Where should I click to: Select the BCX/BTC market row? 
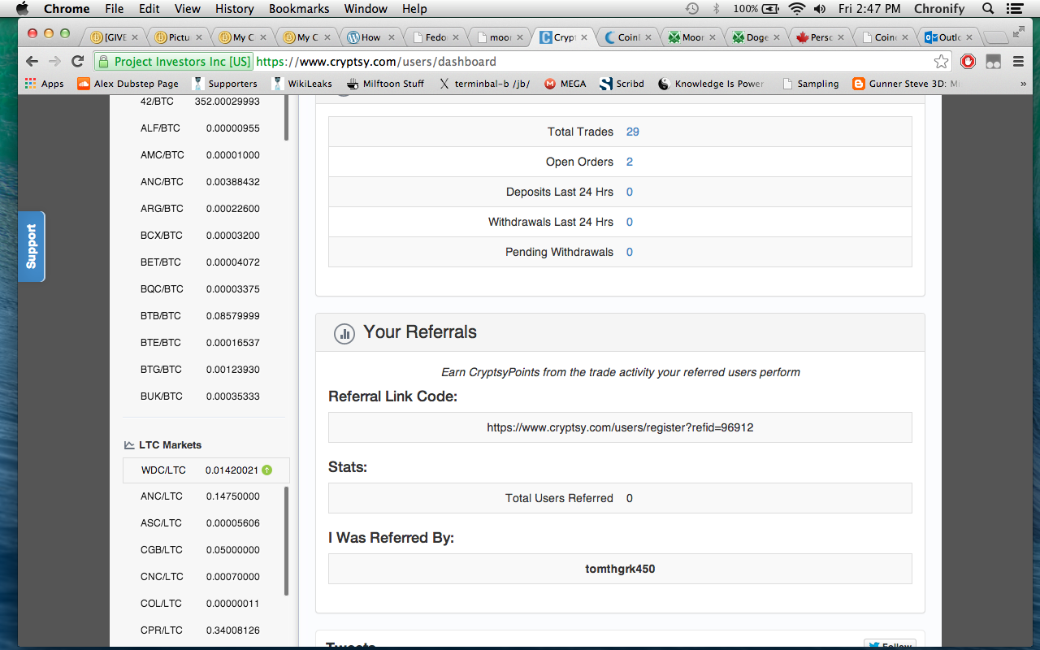(x=200, y=236)
